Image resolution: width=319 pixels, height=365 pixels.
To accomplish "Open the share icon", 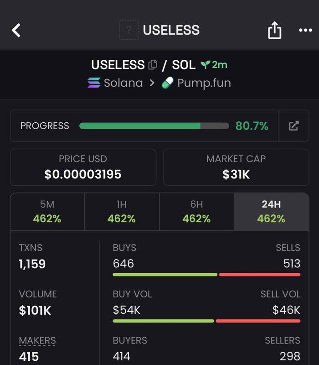I will point(274,31).
